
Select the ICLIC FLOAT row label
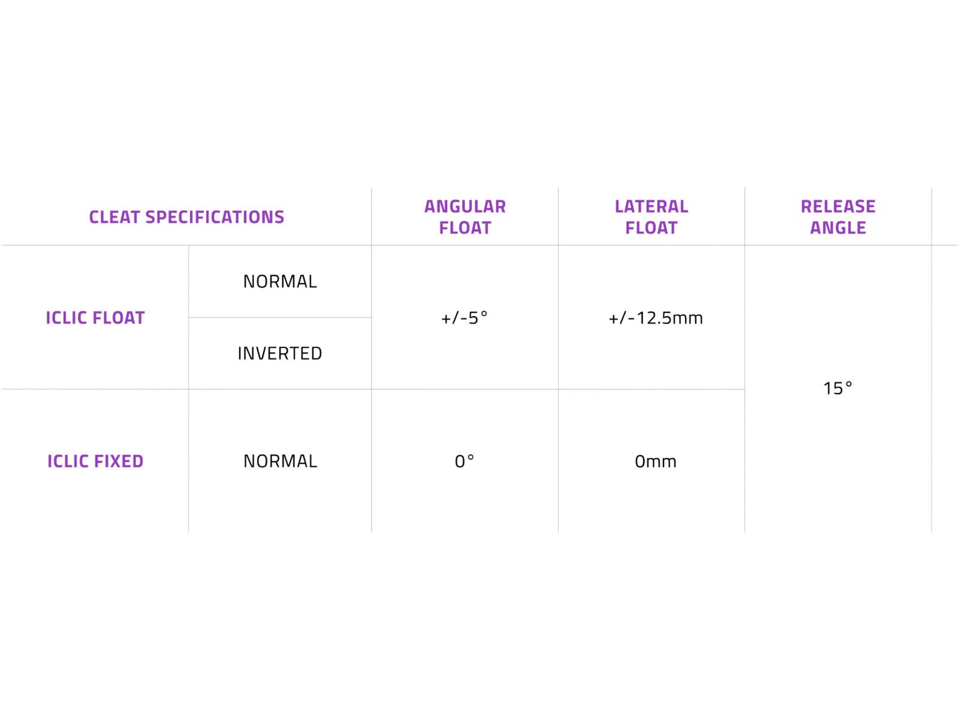[x=95, y=318]
